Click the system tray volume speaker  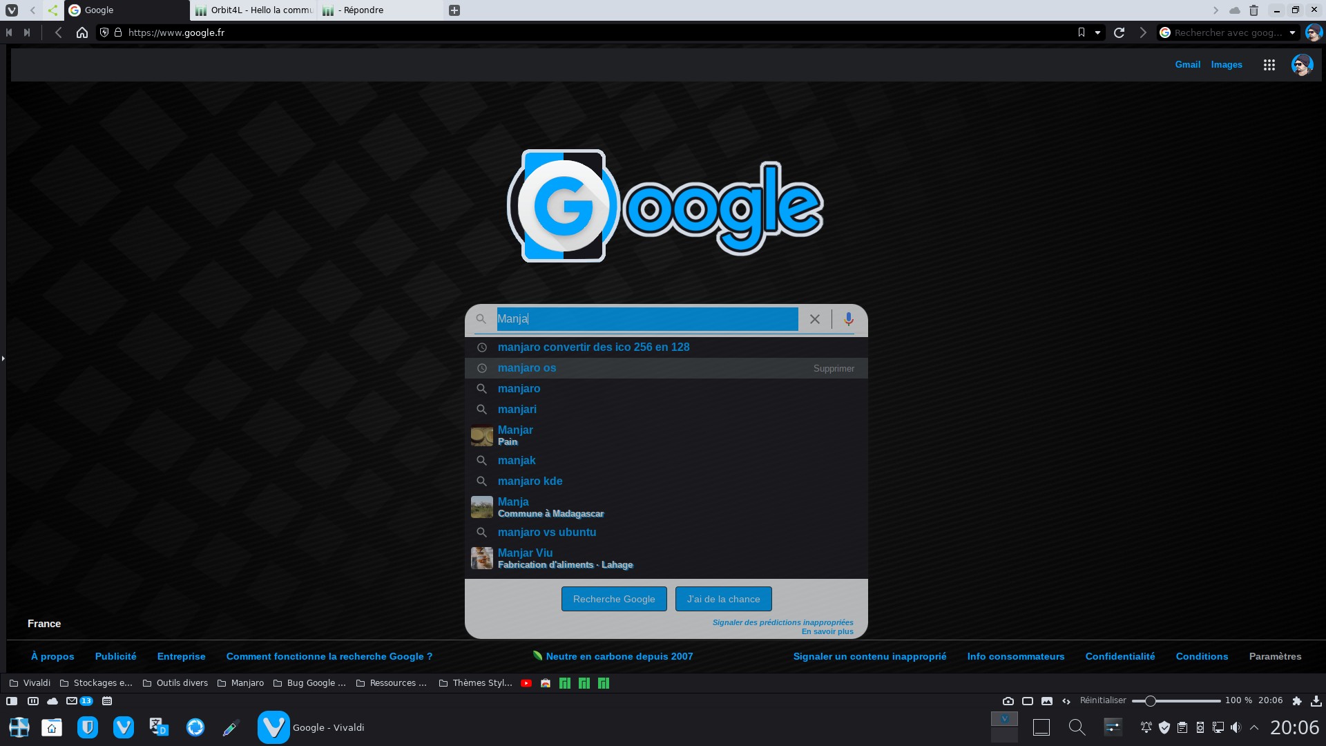(1236, 727)
